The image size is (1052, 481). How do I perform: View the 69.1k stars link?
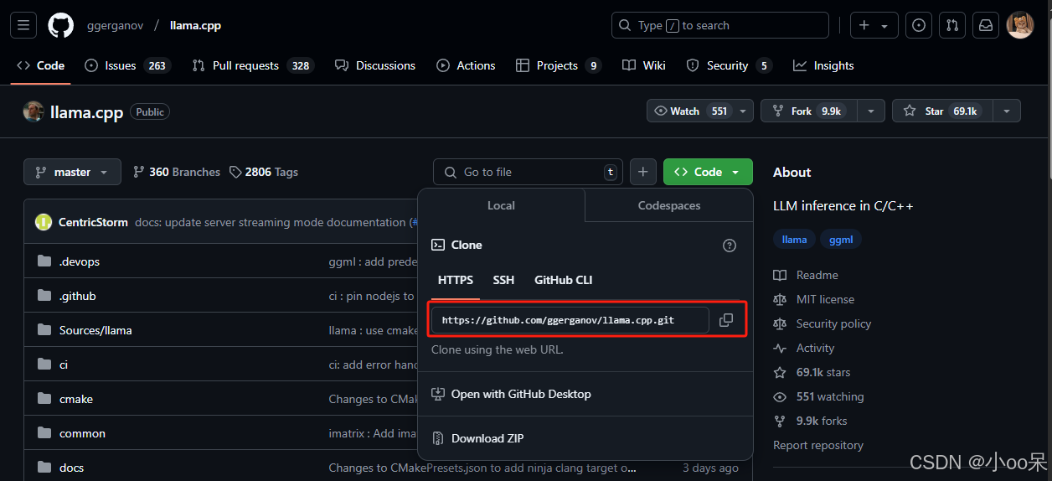tap(812, 372)
